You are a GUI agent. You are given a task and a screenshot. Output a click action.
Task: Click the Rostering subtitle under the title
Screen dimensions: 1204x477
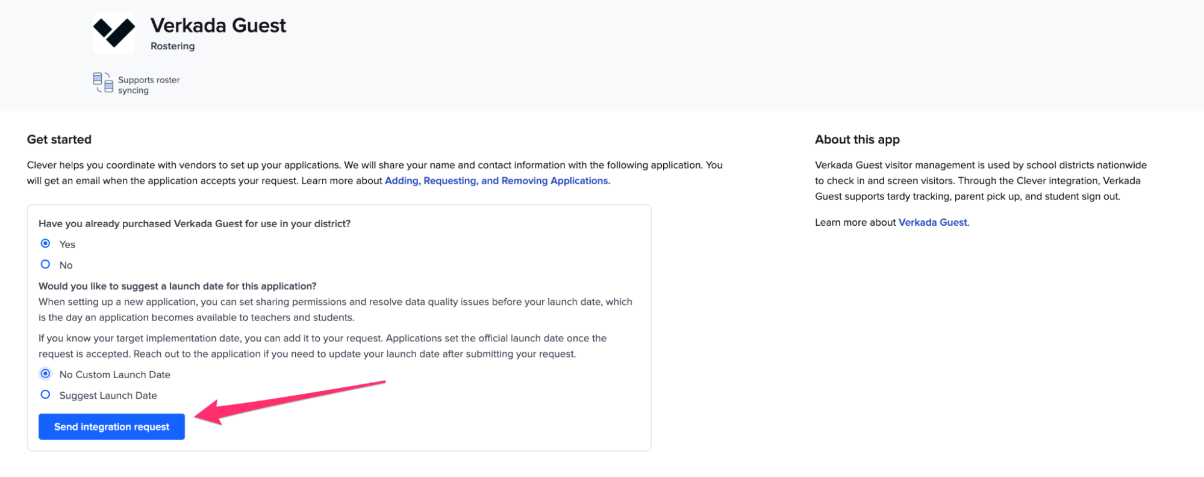[172, 46]
